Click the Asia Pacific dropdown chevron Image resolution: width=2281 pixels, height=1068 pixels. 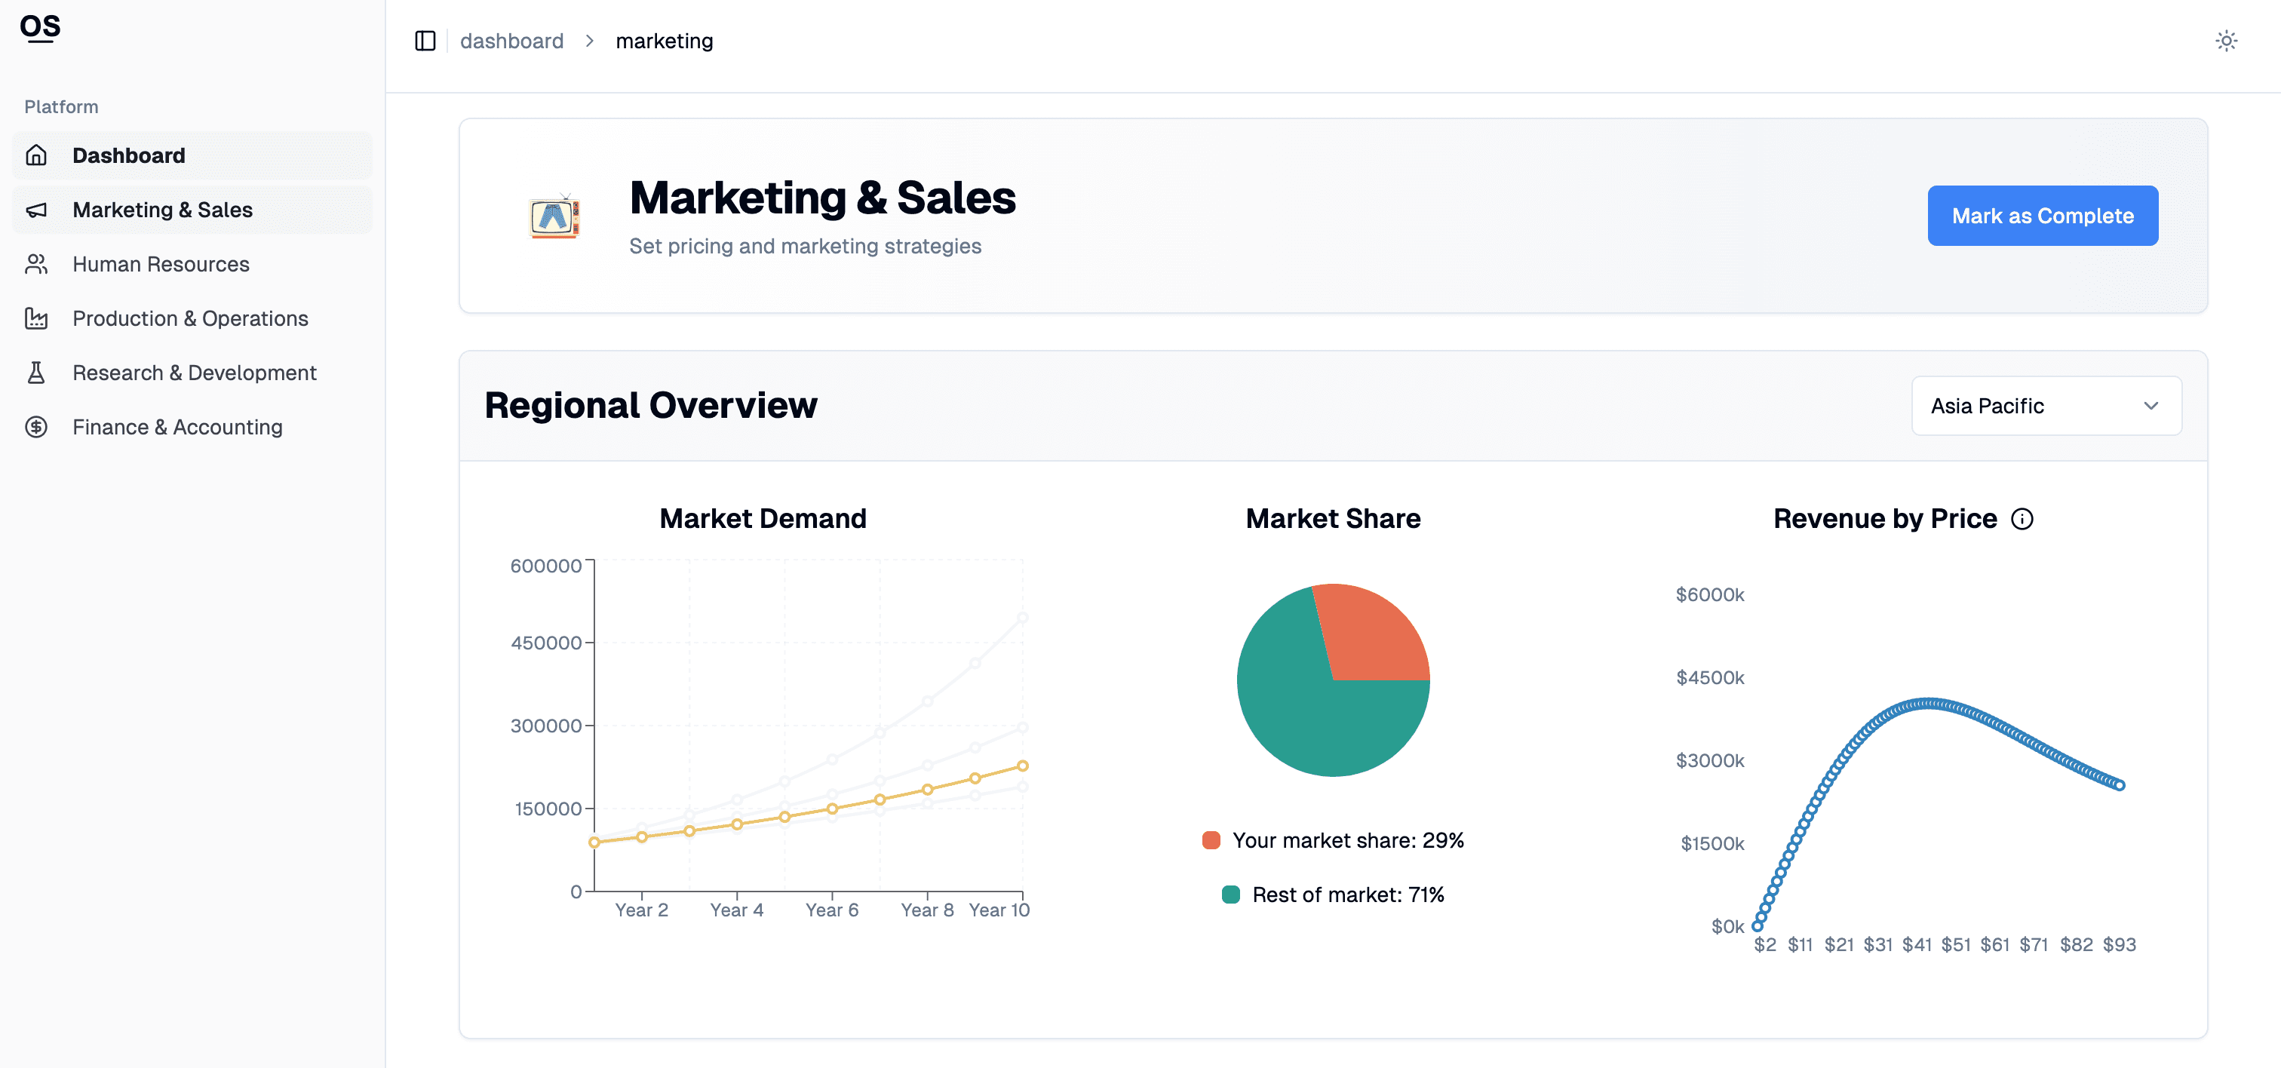[2150, 406]
